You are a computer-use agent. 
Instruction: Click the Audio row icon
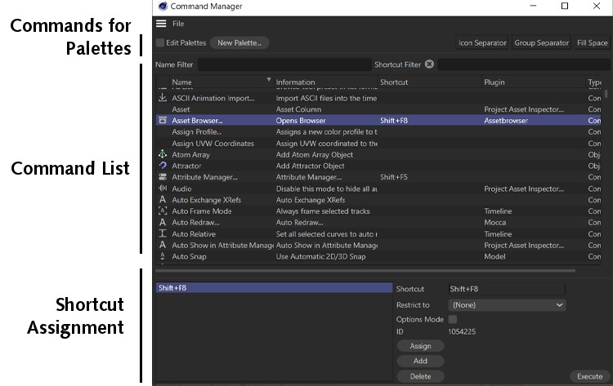point(163,189)
